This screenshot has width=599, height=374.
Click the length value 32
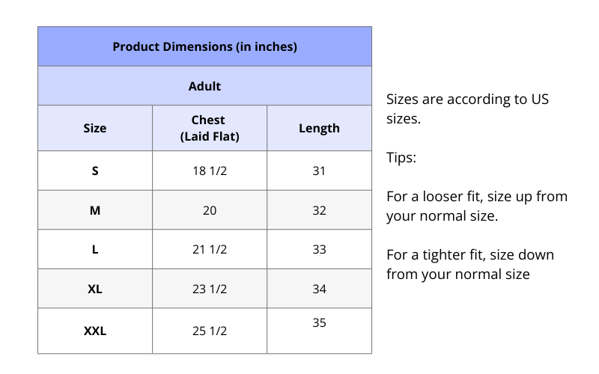click(x=319, y=210)
